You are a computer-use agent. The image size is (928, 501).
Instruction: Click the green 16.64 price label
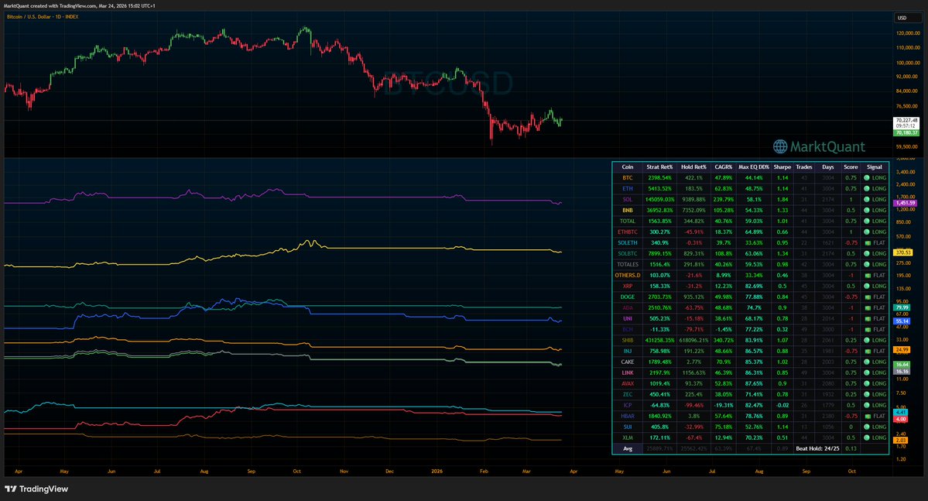click(902, 365)
